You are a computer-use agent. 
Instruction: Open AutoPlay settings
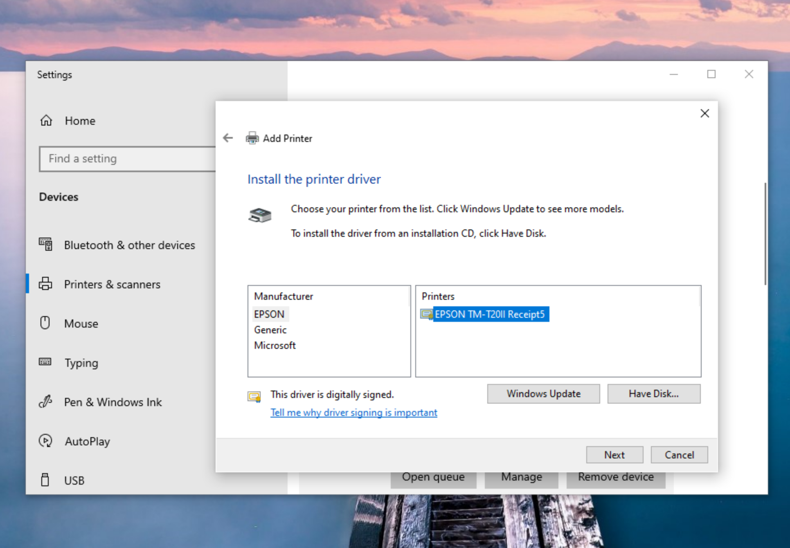pos(87,441)
